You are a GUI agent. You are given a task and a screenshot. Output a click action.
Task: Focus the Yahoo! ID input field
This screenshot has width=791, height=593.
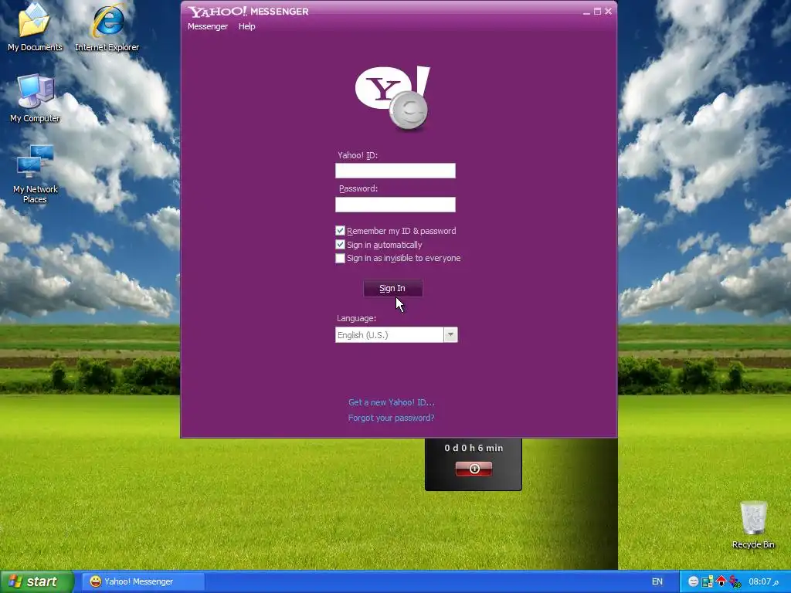tap(395, 171)
